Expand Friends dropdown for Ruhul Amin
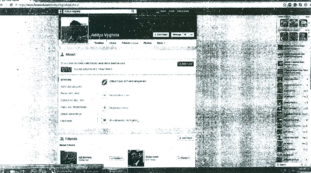 pyautogui.click(x=184, y=158)
